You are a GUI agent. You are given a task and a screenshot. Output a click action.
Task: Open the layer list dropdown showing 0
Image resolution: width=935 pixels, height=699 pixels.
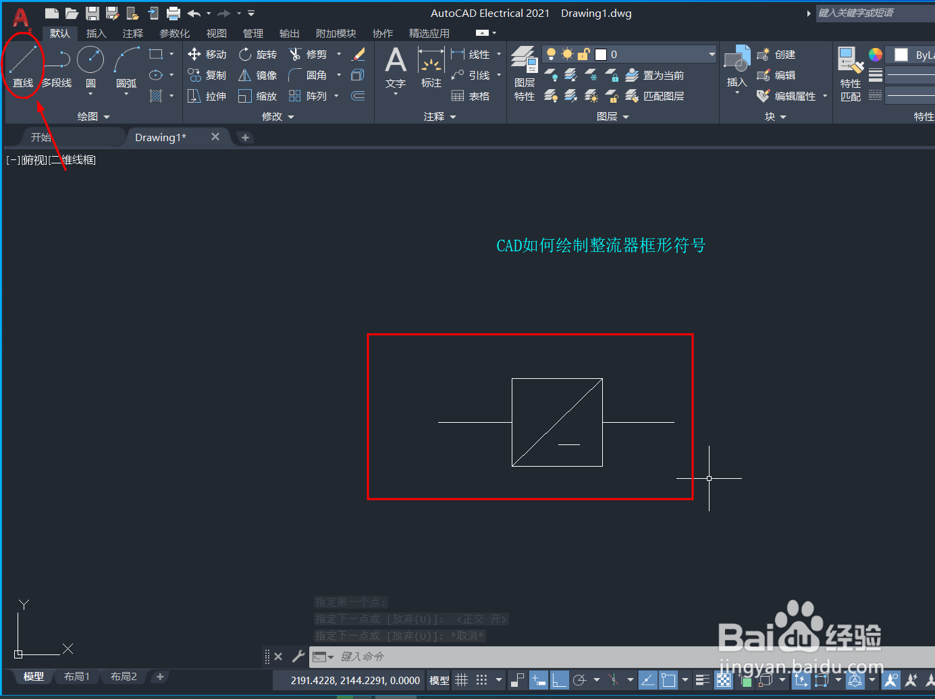(712, 54)
